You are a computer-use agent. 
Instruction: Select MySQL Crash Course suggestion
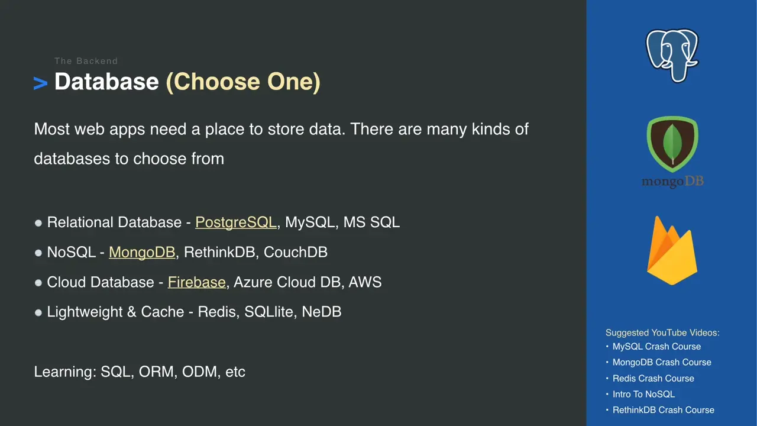(656, 347)
